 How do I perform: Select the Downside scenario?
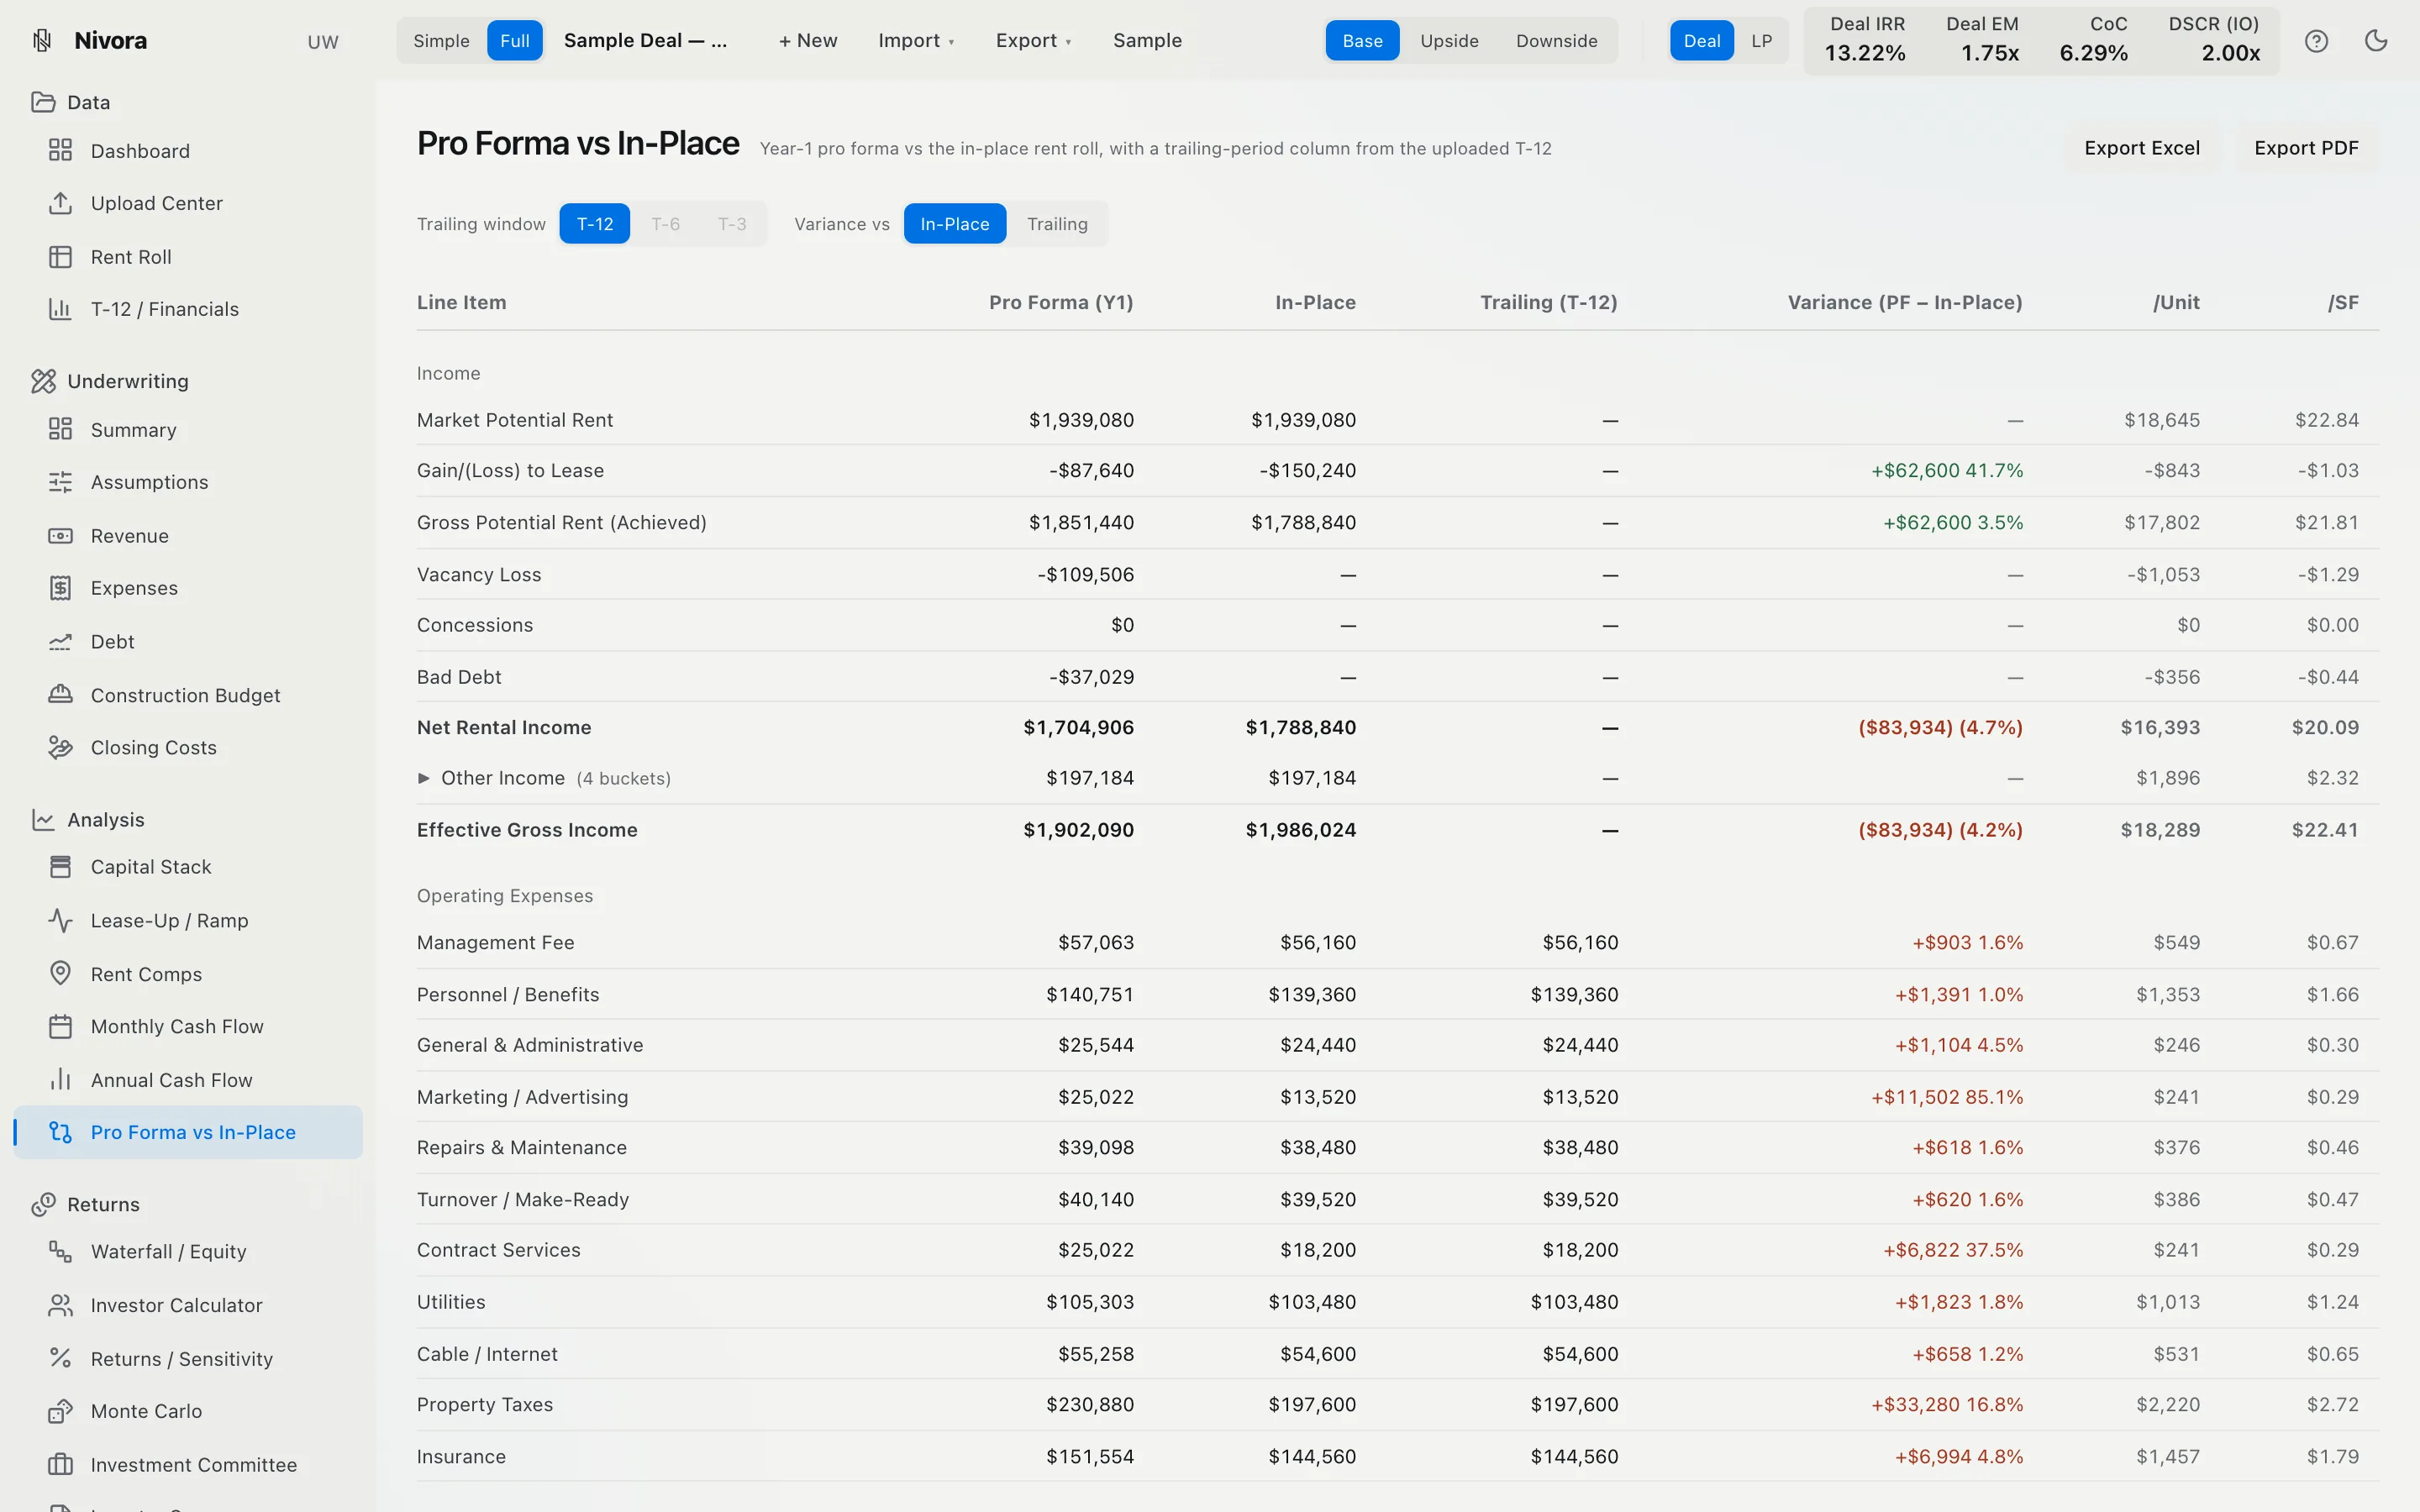pos(1556,41)
